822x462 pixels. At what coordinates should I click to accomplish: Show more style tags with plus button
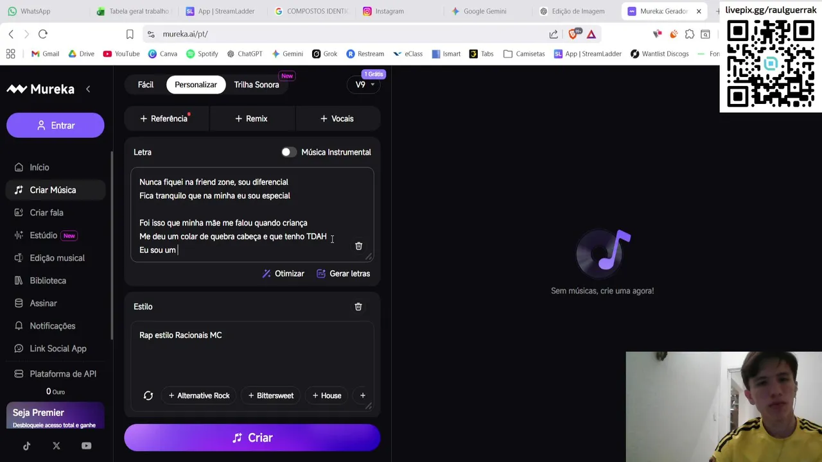tap(362, 396)
